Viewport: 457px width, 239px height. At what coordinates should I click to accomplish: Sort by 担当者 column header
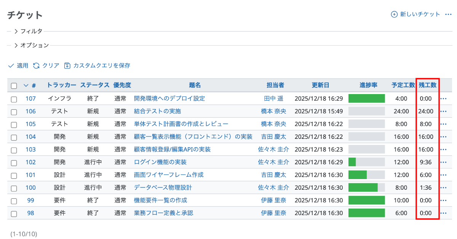click(x=275, y=85)
